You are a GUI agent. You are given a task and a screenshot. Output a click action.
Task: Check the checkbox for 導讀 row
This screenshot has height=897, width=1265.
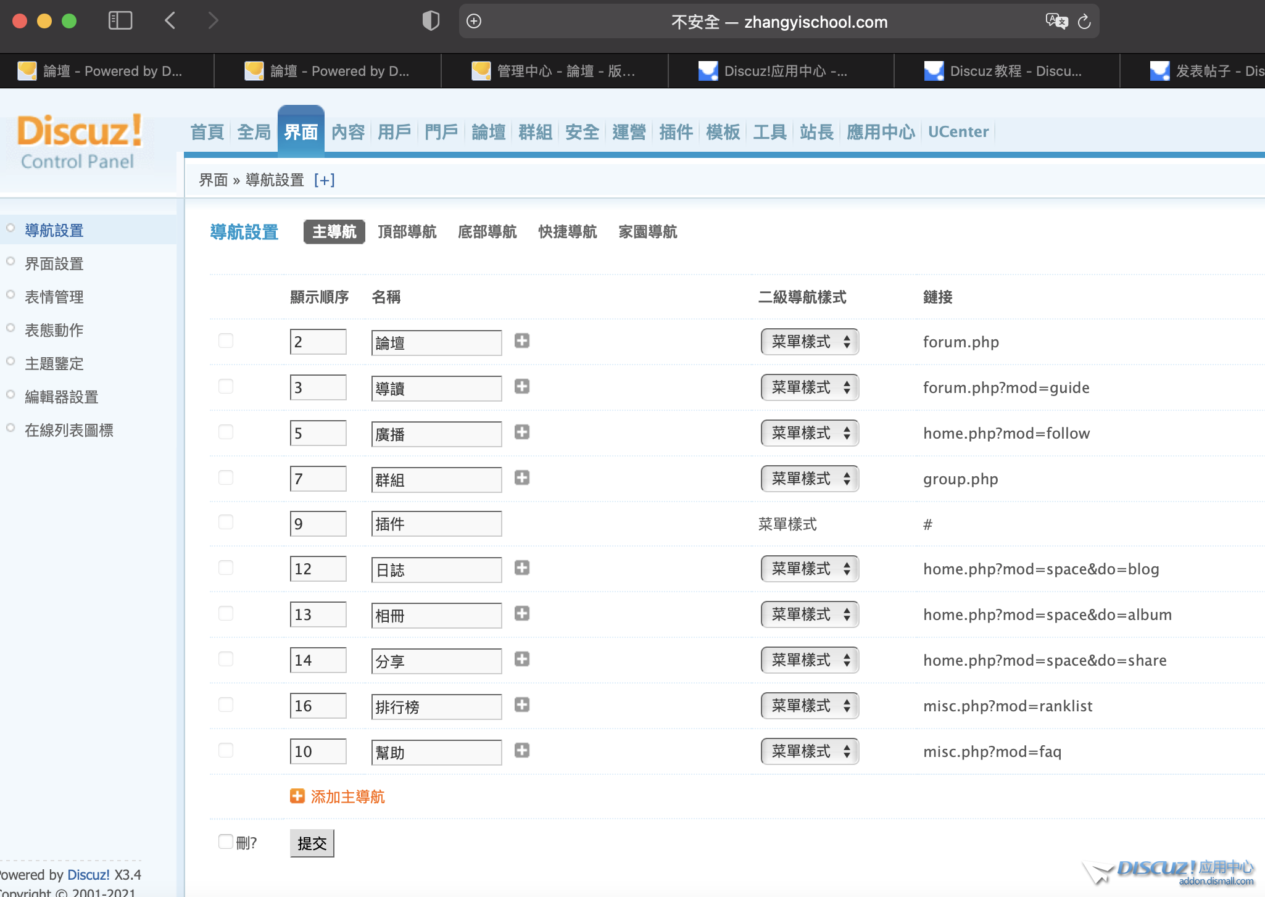click(x=226, y=386)
